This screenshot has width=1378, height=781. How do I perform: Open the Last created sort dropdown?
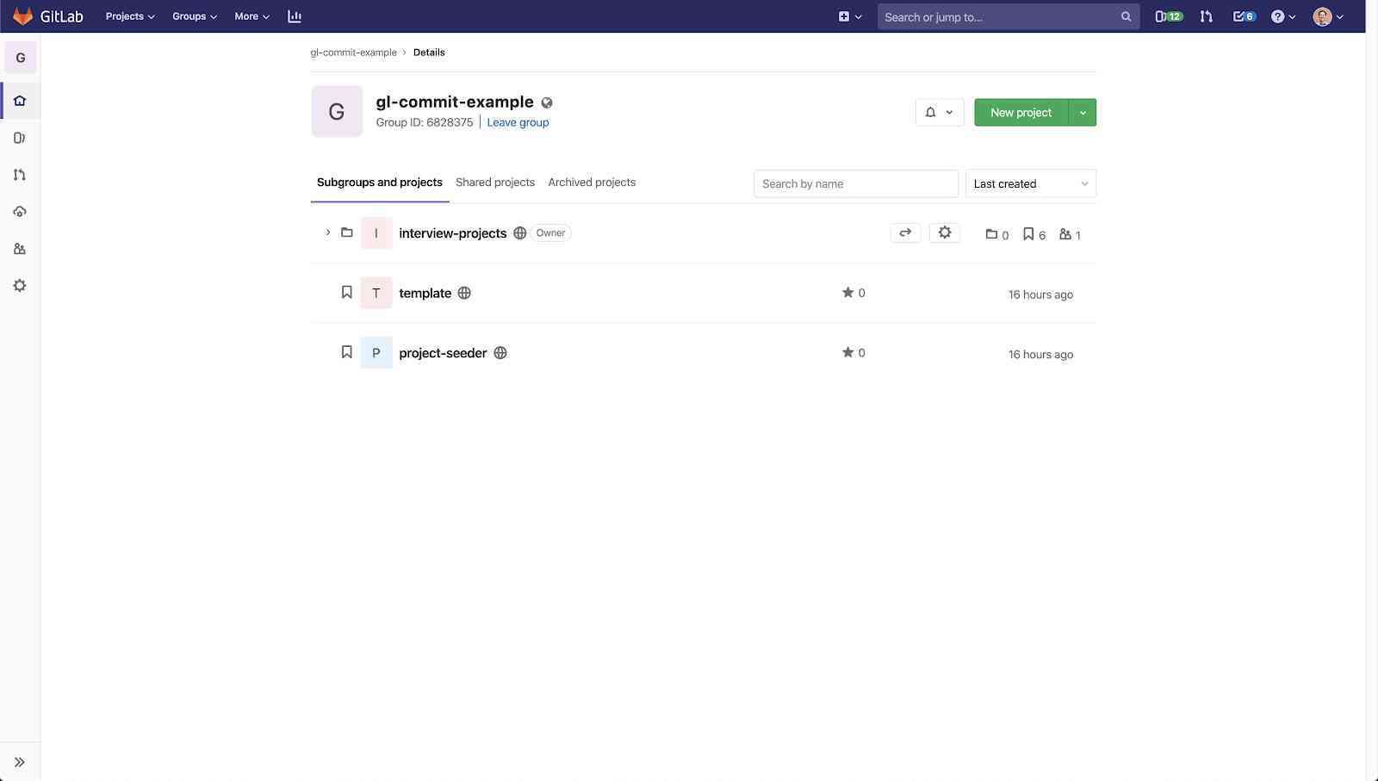(1030, 183)
